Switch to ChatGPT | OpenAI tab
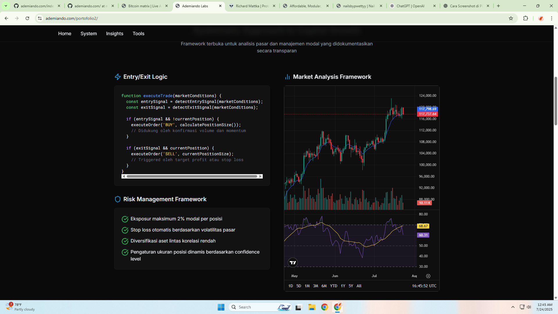Image resolution: width=558 pixels, height=314 pixels. (x=410, y=6)
